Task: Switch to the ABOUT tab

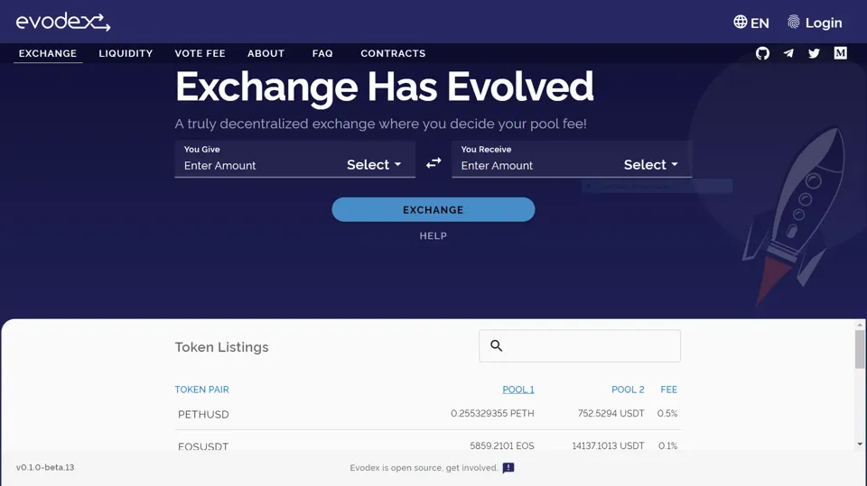Action: point(266,53)
